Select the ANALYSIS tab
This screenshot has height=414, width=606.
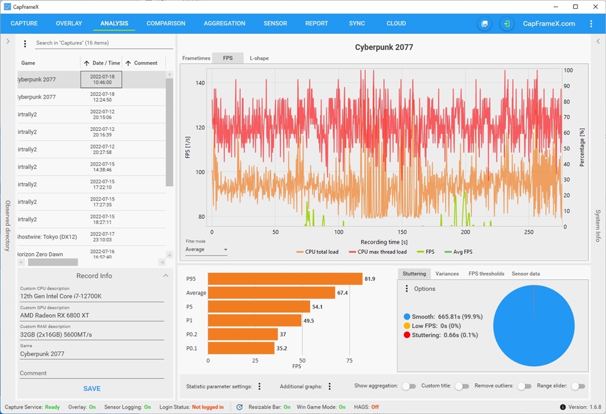tap(114, 24)
